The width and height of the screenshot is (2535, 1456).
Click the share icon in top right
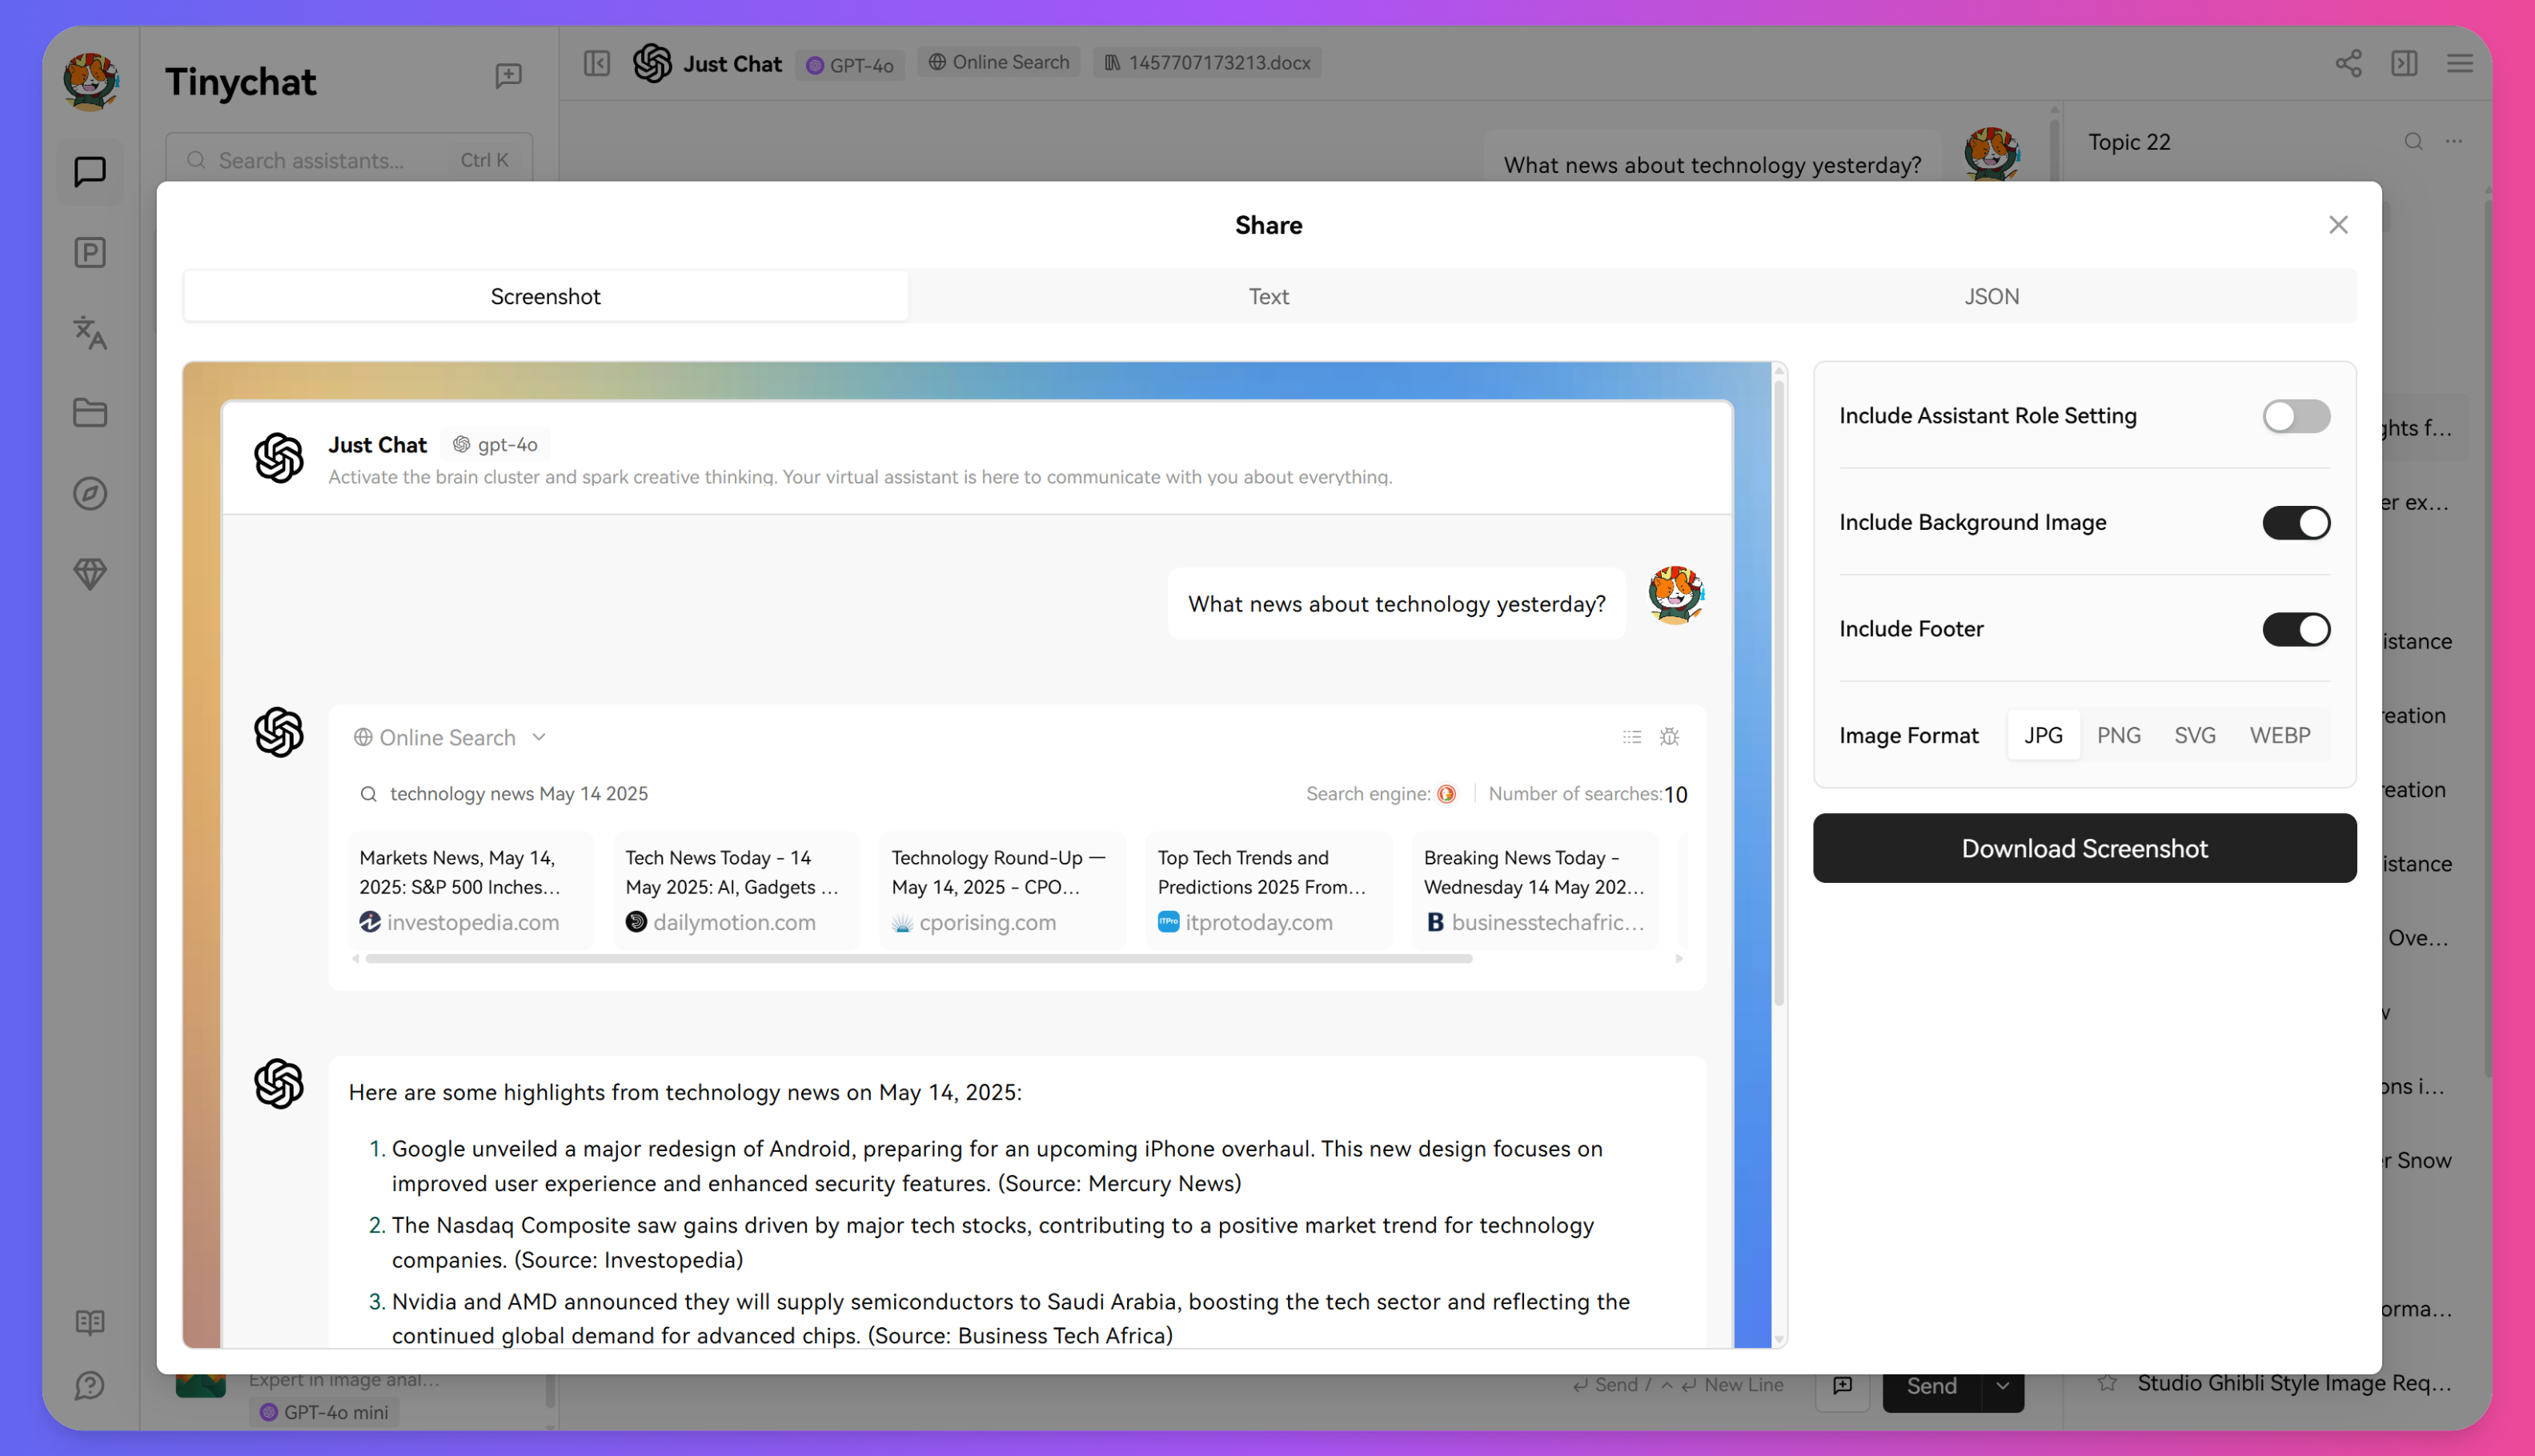pos(2348,63)
